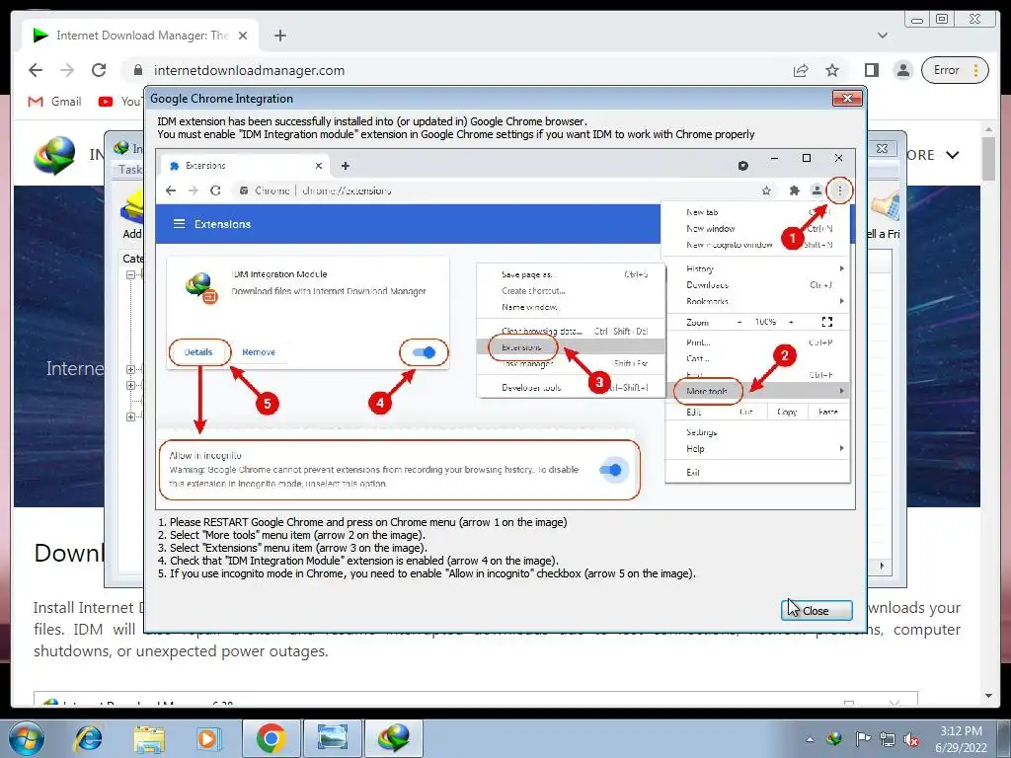Click the right scroll arrow in IDM window
Screen dimensions: 1011x758
pyautogui.click(x=882, y=566)
